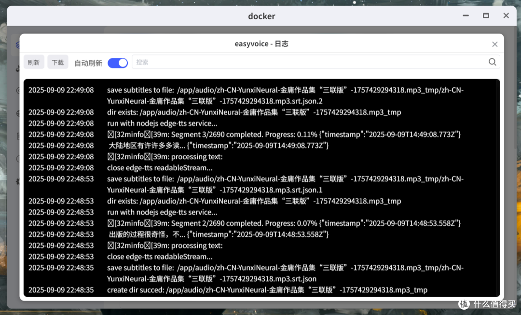
Task: Click 'run with nodejs edge-tts service...' at 22:49:08
Action: [x=162, y=123]
